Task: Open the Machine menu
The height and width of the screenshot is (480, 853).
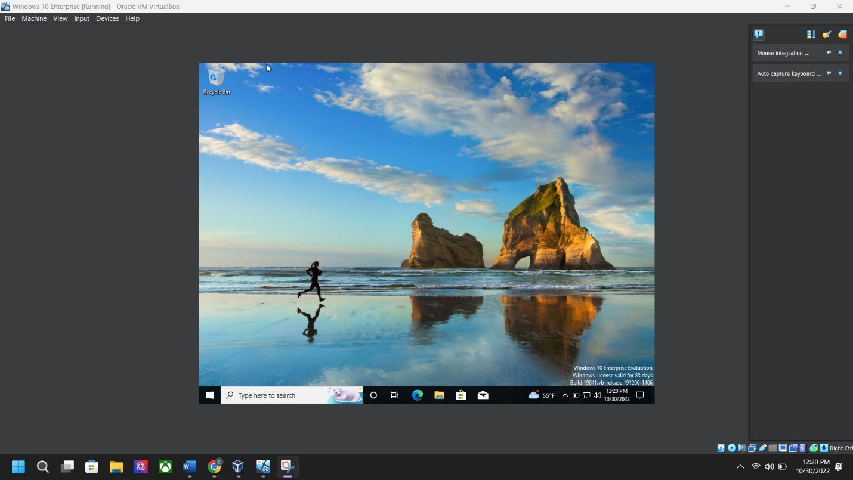Action: click(34, 18)
